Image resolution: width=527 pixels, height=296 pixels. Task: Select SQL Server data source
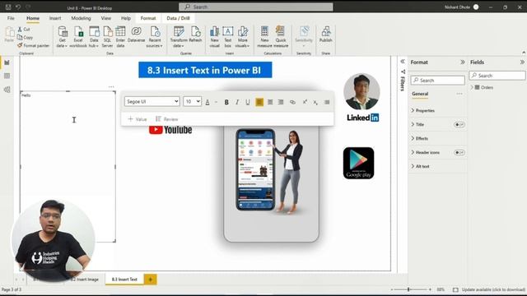[107, 36]
